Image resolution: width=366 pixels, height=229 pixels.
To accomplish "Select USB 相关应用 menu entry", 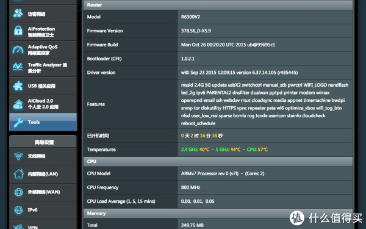I will (x=43, y=85).
